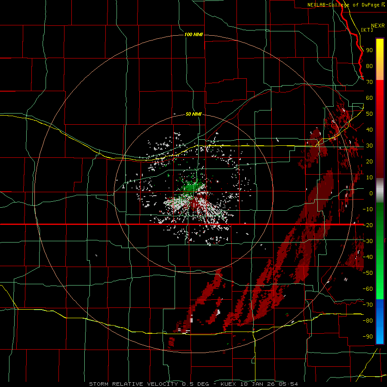This screenshot has width=387, height=387.
Task: Click the -10 value on velocity scale
Action: click(368, 209)
